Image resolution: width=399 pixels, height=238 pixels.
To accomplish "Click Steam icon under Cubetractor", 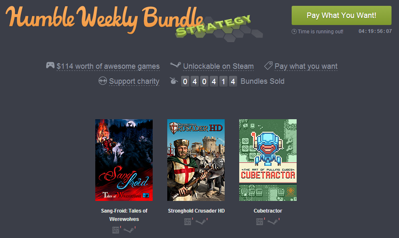I will 273,222.
